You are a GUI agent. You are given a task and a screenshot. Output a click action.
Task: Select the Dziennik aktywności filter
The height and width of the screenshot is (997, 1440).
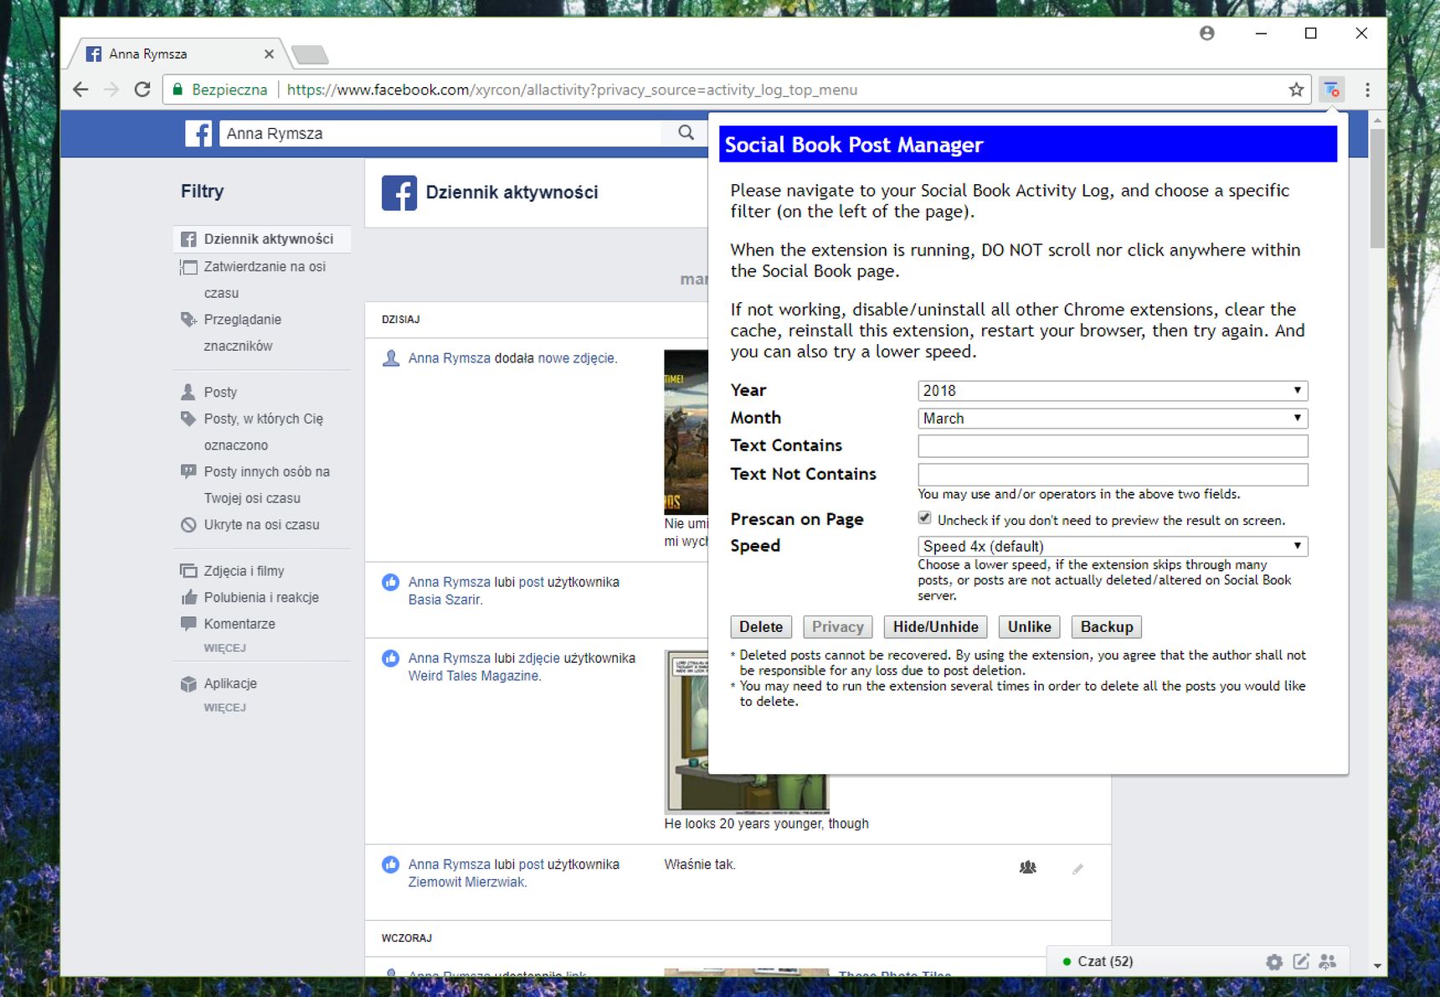pos(261,239)
